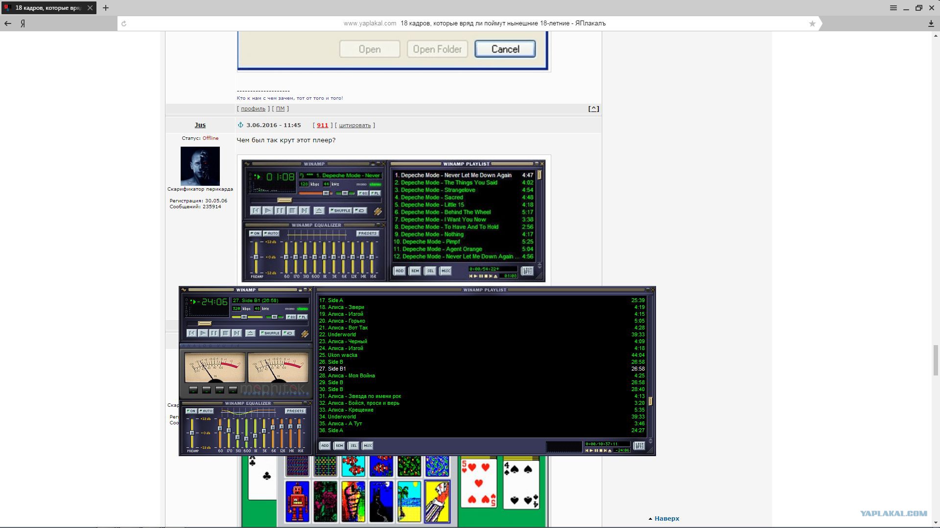Select the browser tab "18 кадров, которые вряд"
The height and width of the screenshot is (528, 940).
coord(48,8)
